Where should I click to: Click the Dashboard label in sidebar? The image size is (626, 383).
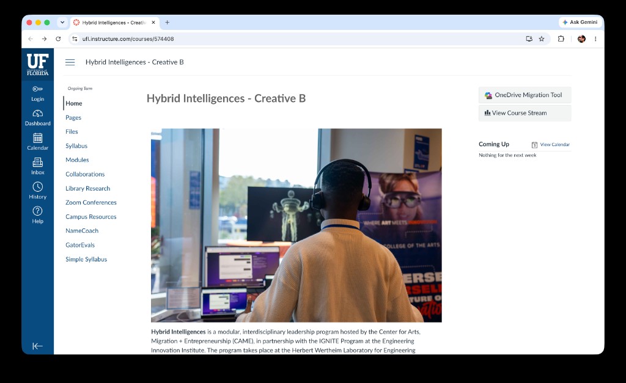click(37, 123)
